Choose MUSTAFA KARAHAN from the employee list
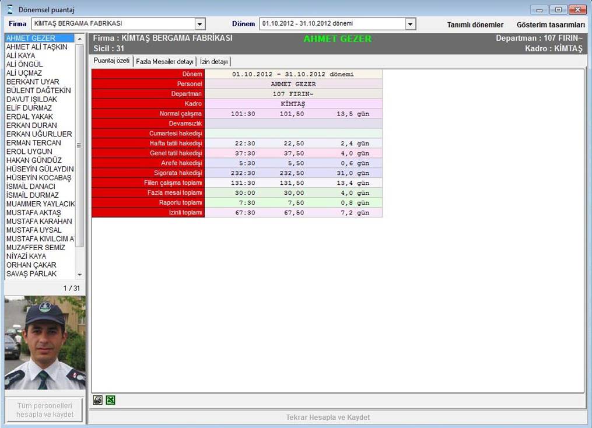592x428 pixels. click(x=39, y=222)
